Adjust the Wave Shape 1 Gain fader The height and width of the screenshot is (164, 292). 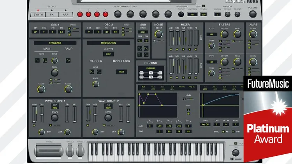pyautogui.click(x=34, y=114)
